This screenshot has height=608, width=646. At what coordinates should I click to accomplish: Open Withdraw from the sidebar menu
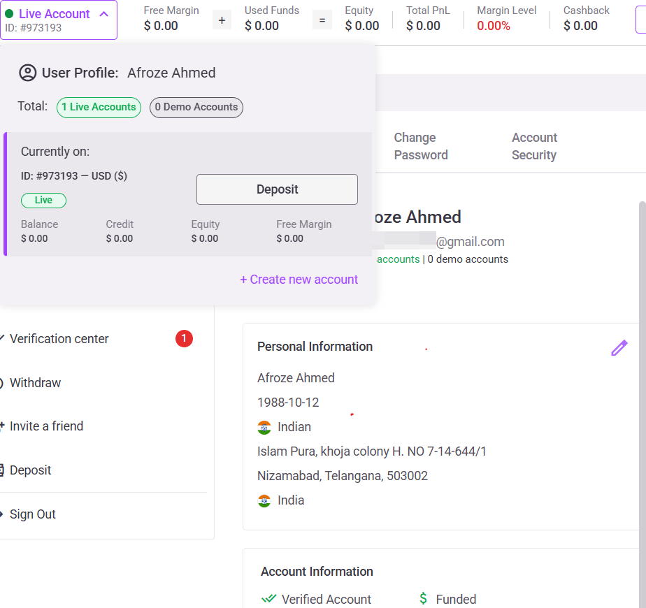pyautogui.click(x=35, y=383)
